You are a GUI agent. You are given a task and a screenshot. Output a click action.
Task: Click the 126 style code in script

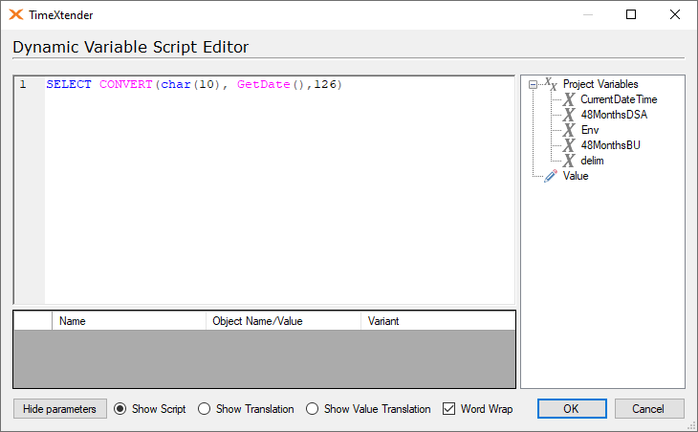325,84
